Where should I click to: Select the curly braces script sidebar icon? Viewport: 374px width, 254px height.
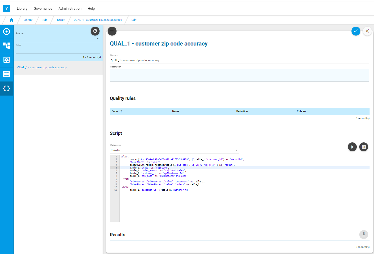pyautogui.click(x=7, y=89)
